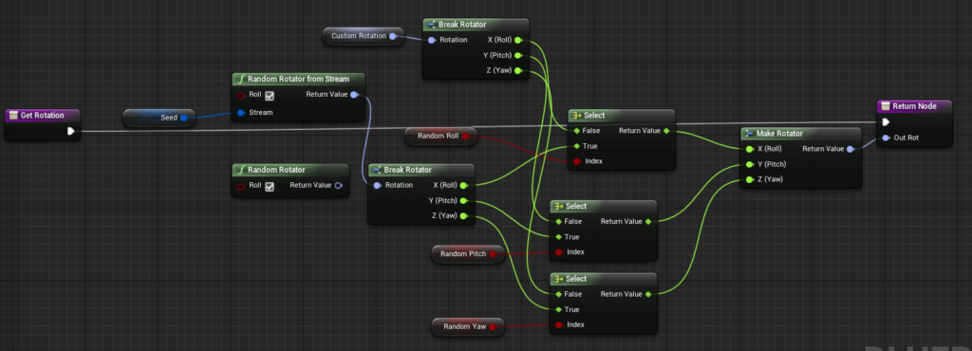Viewport: 972px width, 351px height.
Task: Select the Return Node title bar
Action: pos(915,106)
